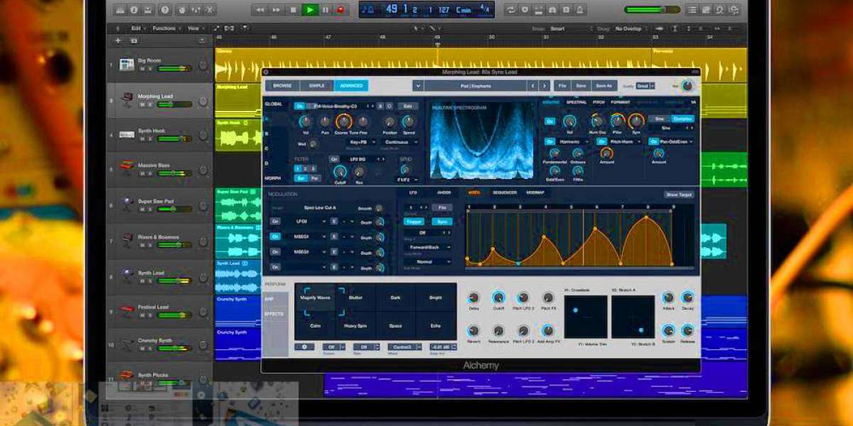Screen dimensions: 853x426
Task: Open the Quality Great dropdown
Action: point(645,85)
